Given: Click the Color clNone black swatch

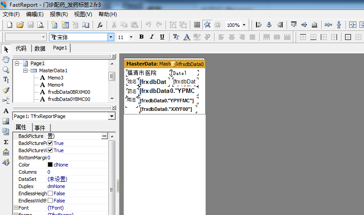Looking at the screenshot, I should click(50, 164).
